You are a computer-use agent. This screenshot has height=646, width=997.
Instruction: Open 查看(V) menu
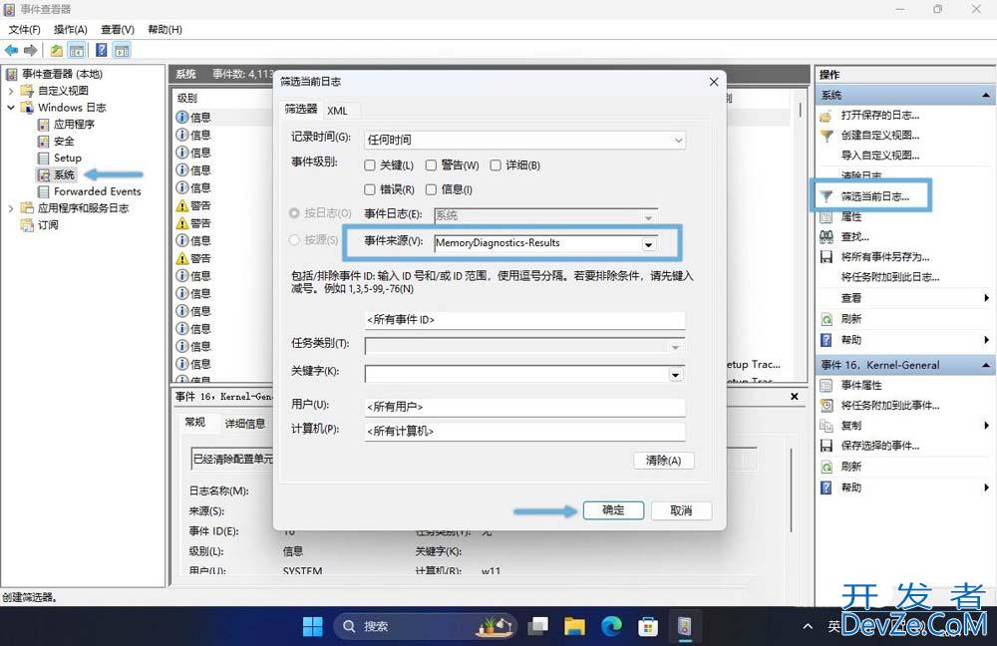118,29
